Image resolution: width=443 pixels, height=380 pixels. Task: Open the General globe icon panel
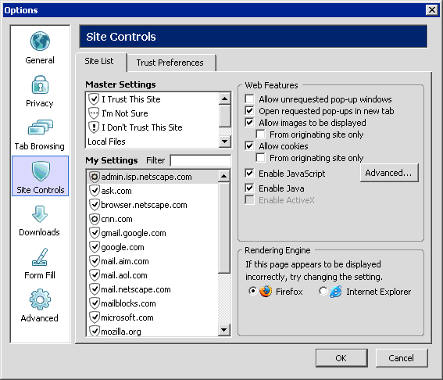(x=40, y=41)
